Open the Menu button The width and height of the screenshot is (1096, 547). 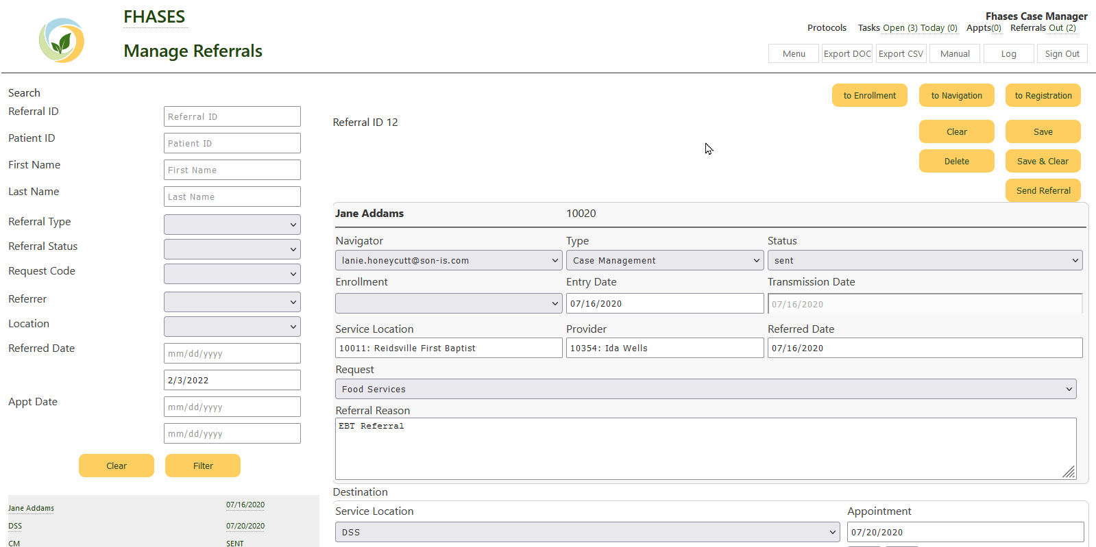(x=794, y=53)
